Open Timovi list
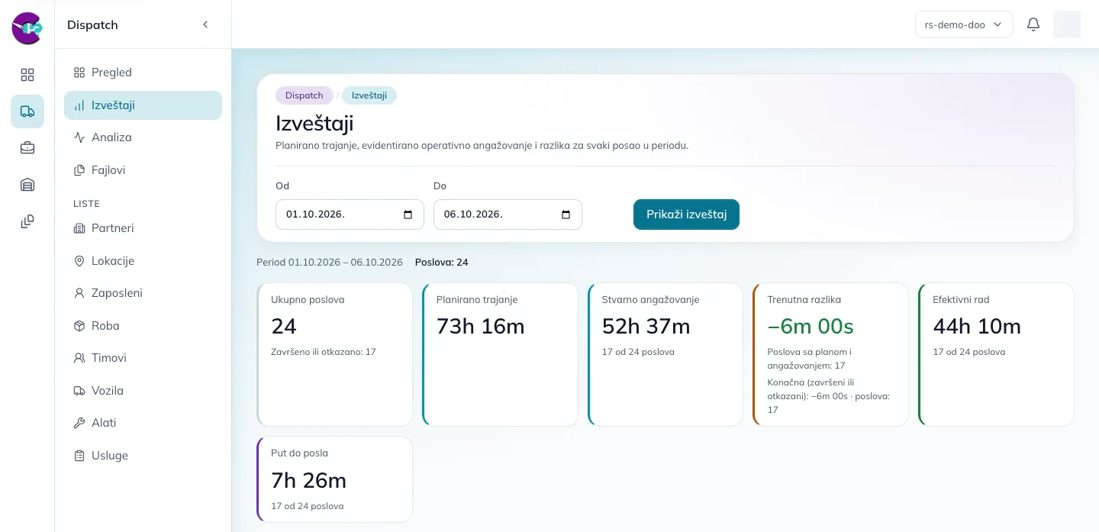 143,358
